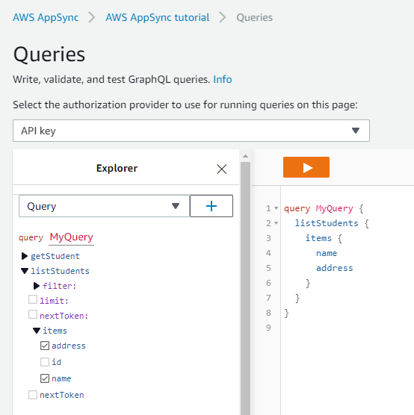Click the Queries breadcrumb text
The image size is (414, 415).
254,17
